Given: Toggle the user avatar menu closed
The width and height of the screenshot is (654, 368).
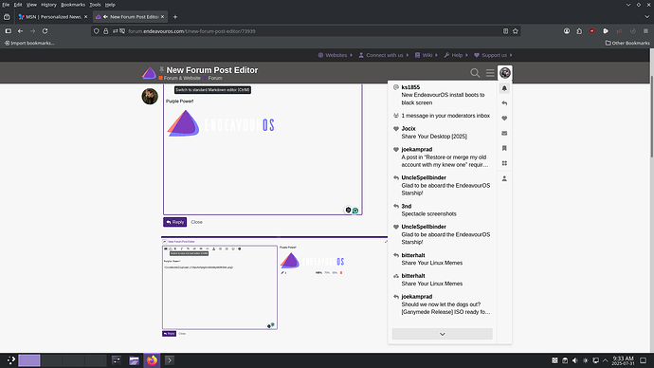Looking at the screenshot, I should coord(505,73).
